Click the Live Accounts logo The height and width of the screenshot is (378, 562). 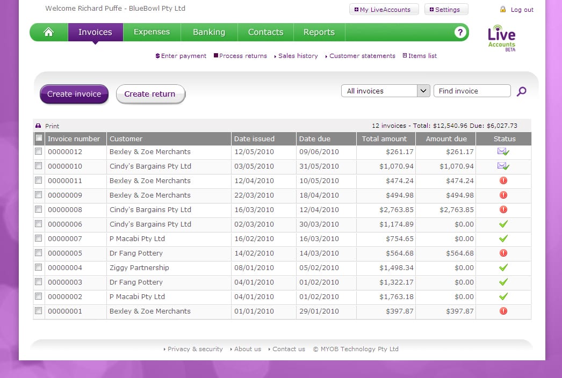[501, 38]
